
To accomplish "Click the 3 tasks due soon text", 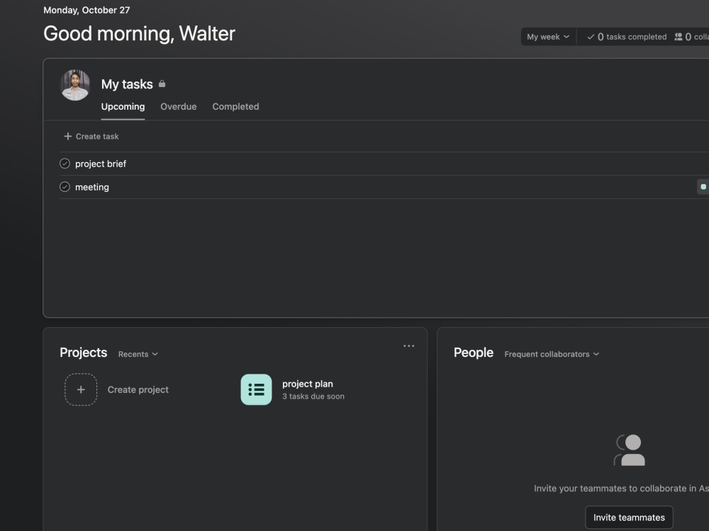I will click(x=313, y=396).
